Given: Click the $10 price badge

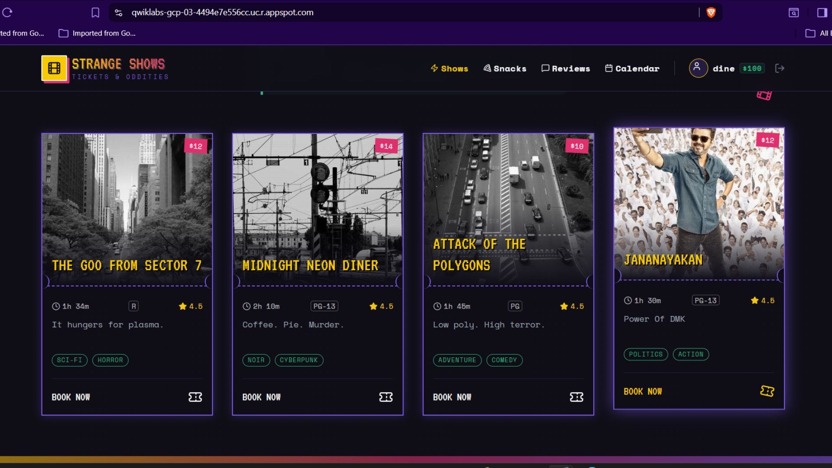Looking at the screenshot, I should (577, 146).
